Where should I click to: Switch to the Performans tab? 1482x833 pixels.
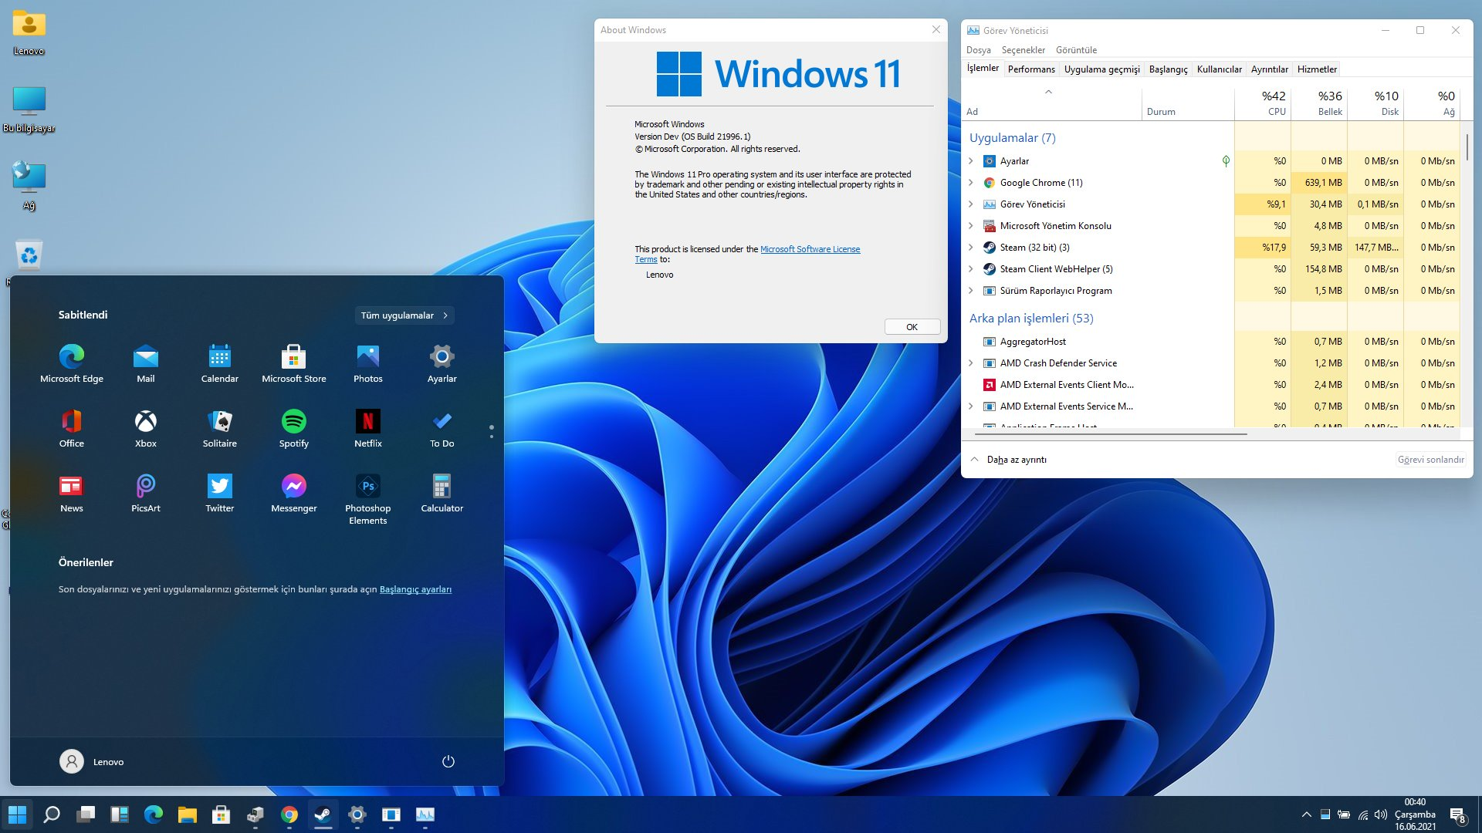coord(1030,69)
